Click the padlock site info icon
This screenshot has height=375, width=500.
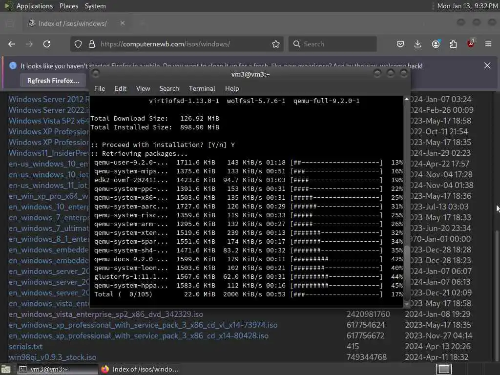coord(92,44)
